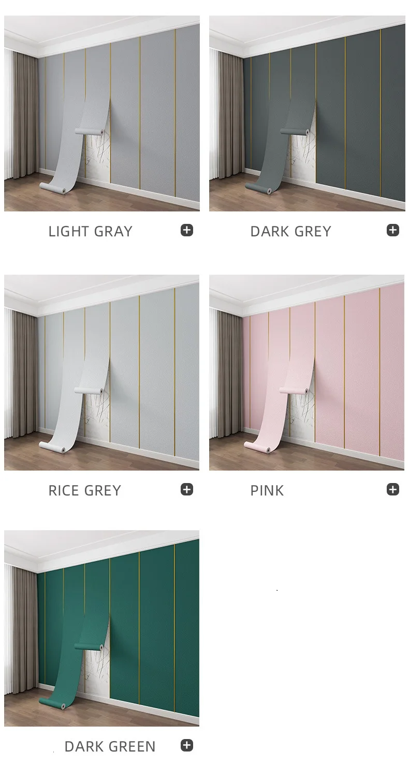Click the LIGHT GRAY color label
Image resolution: width=409 pixels, height=766 pixels.
(x=91, y=231)
